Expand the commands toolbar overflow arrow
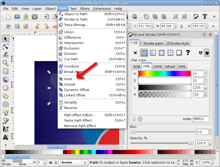 [x=214, y=16]
